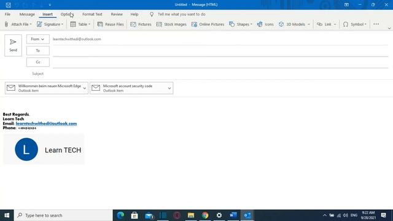Select the Learn TECH logo image
Screen dimensions: 393x221
point(44,149)
